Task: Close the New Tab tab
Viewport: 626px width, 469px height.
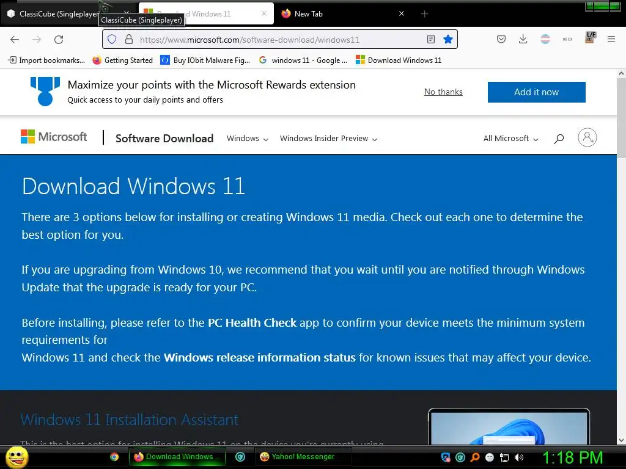Action: [x=402, y=13]
